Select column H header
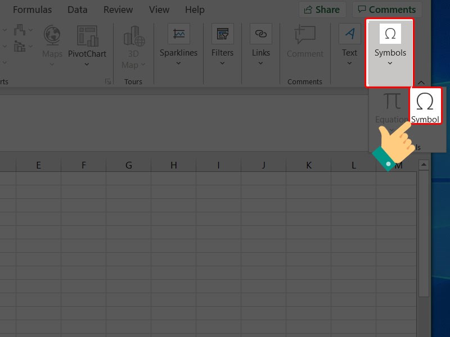This screenshot has height=337, width=450. (x=173, y=165)
